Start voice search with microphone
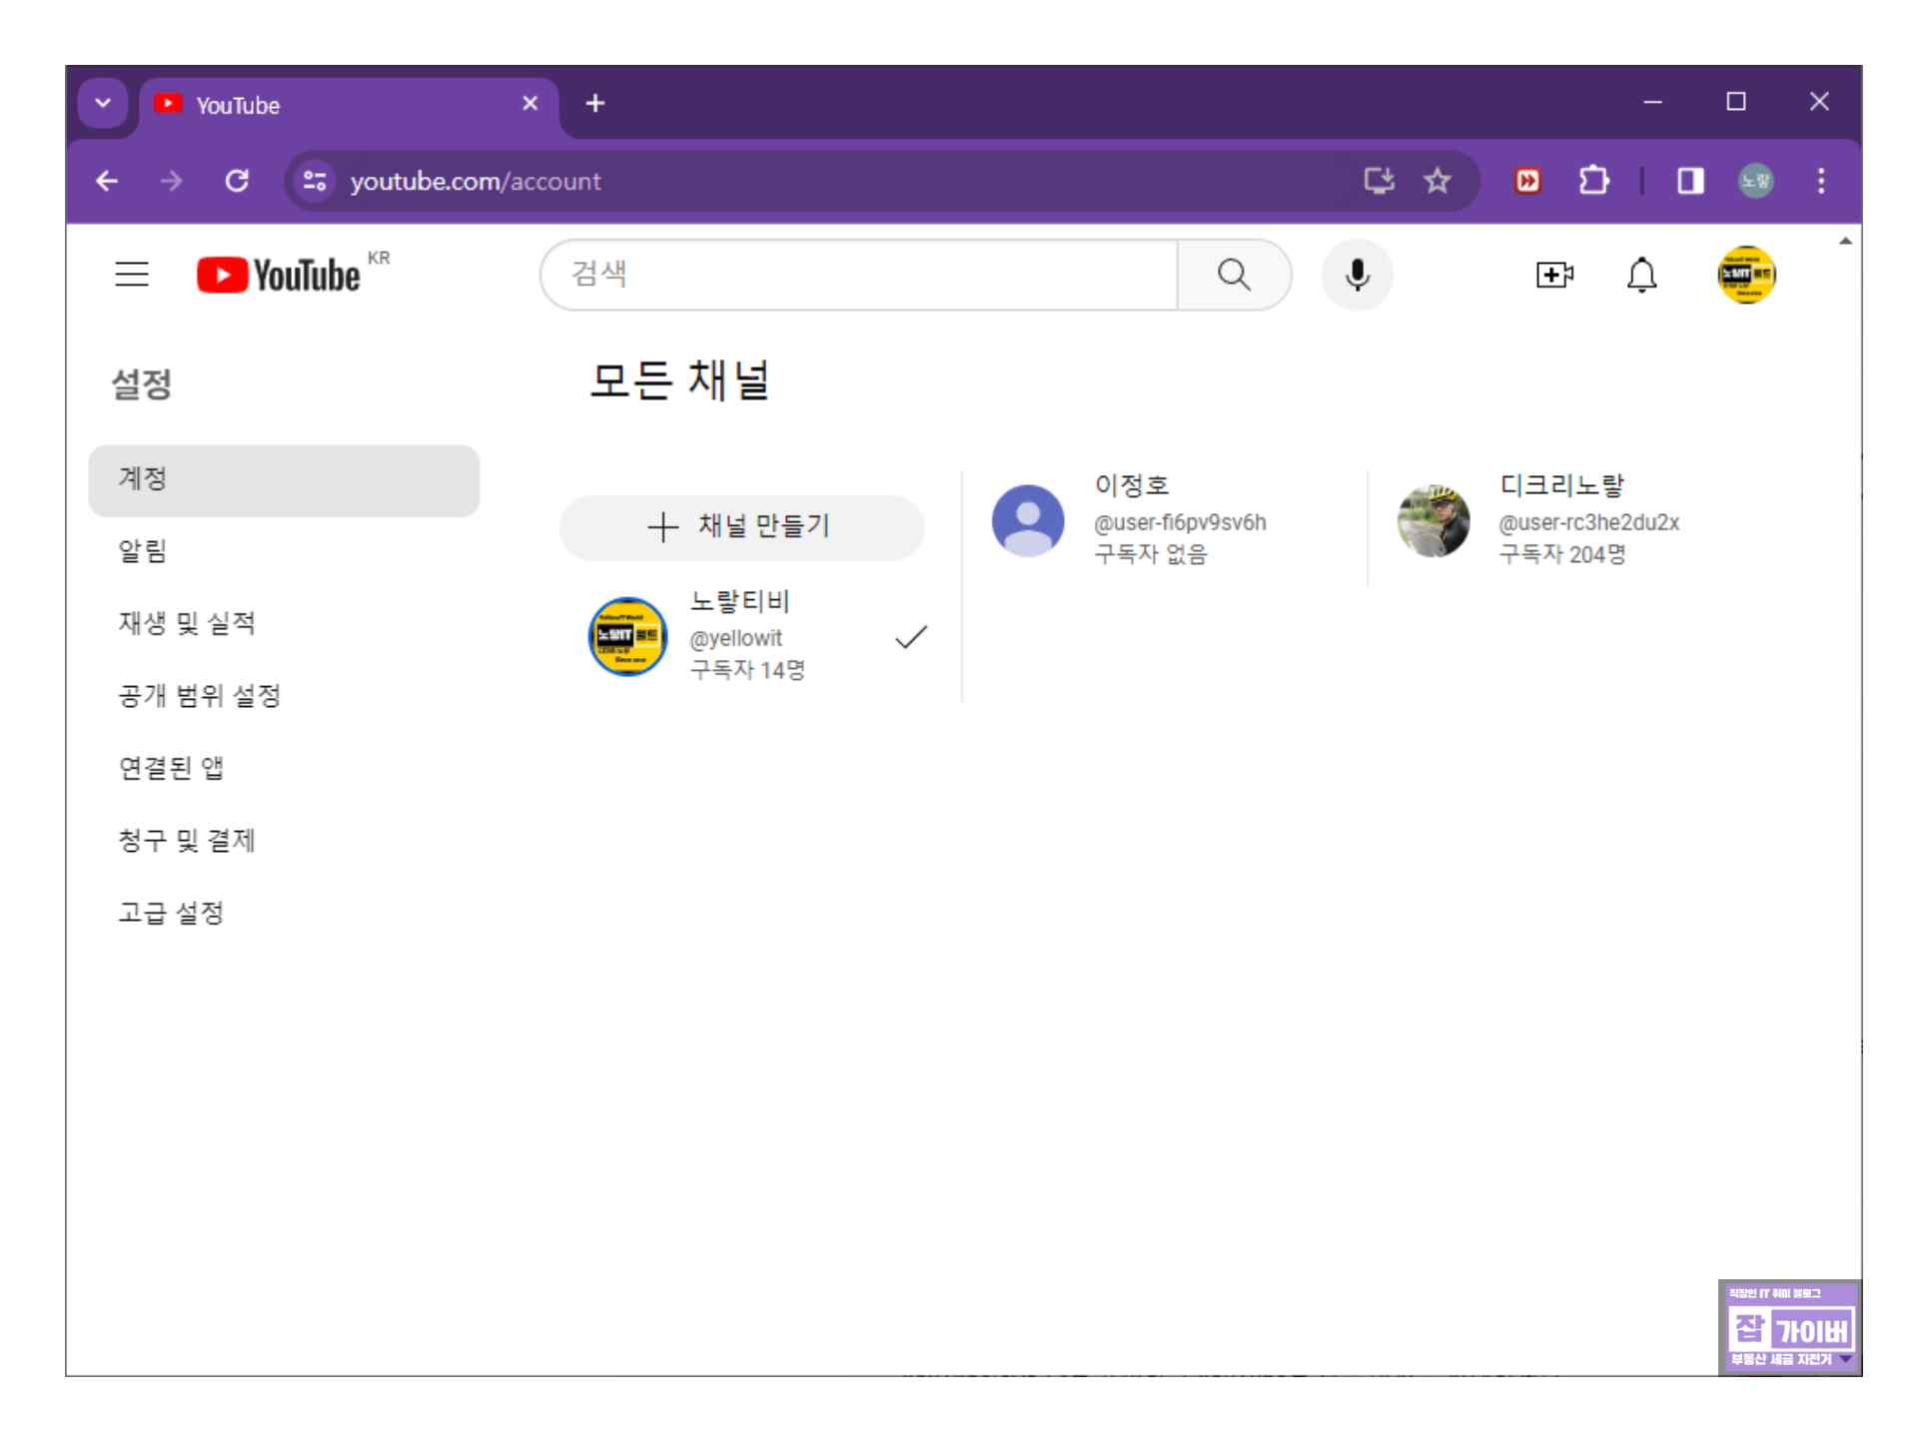 pyautogui.click(x=1357, y=275)
